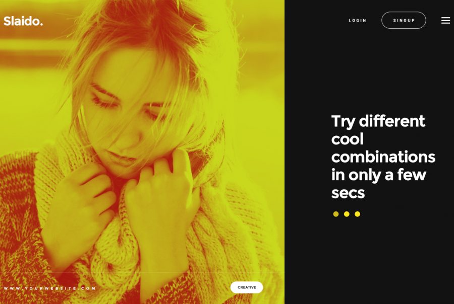Click the word 'combinations' in headline
454x304 pixels.
pos(383,157)
